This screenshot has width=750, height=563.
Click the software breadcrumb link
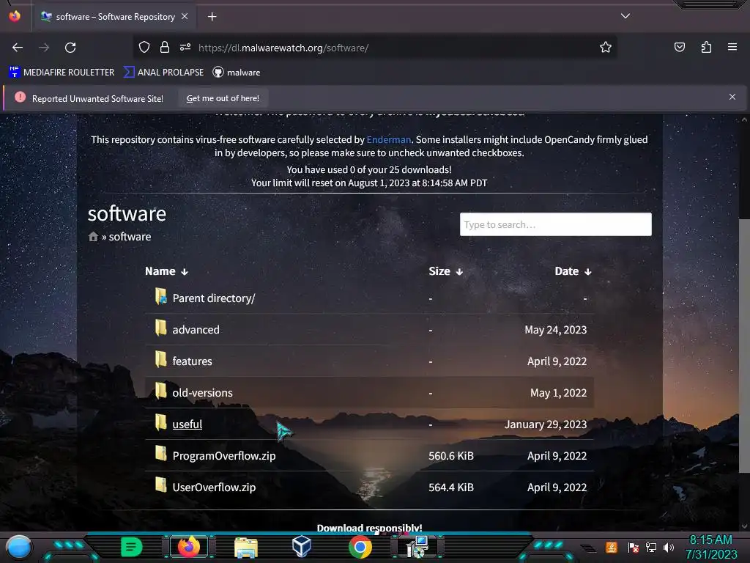[130, 237]
